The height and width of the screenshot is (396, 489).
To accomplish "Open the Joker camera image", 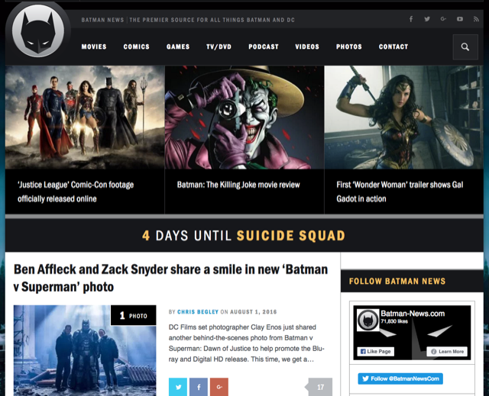I will coord(244,118).
